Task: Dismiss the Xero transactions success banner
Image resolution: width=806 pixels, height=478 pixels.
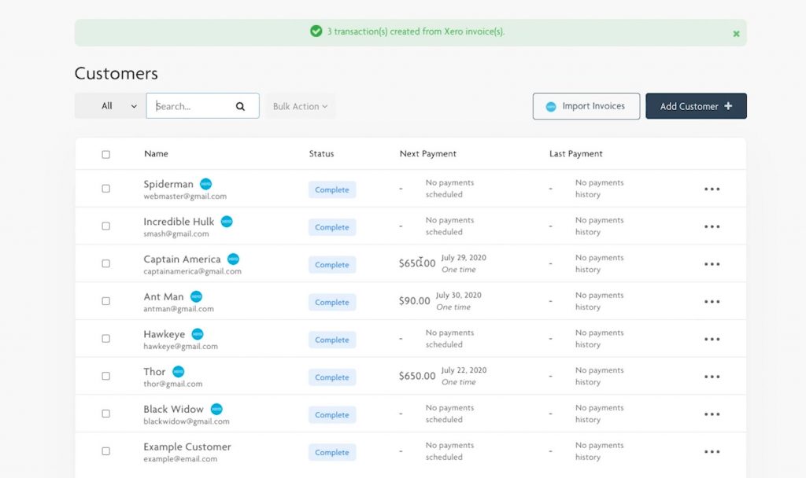Action: (x=736, y=33)
